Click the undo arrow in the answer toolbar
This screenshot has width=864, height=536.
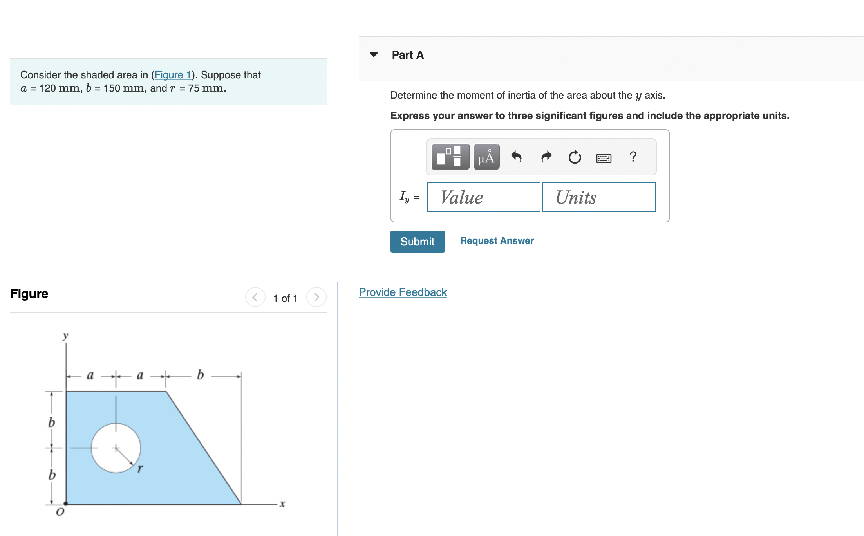[x=516, y=157]
